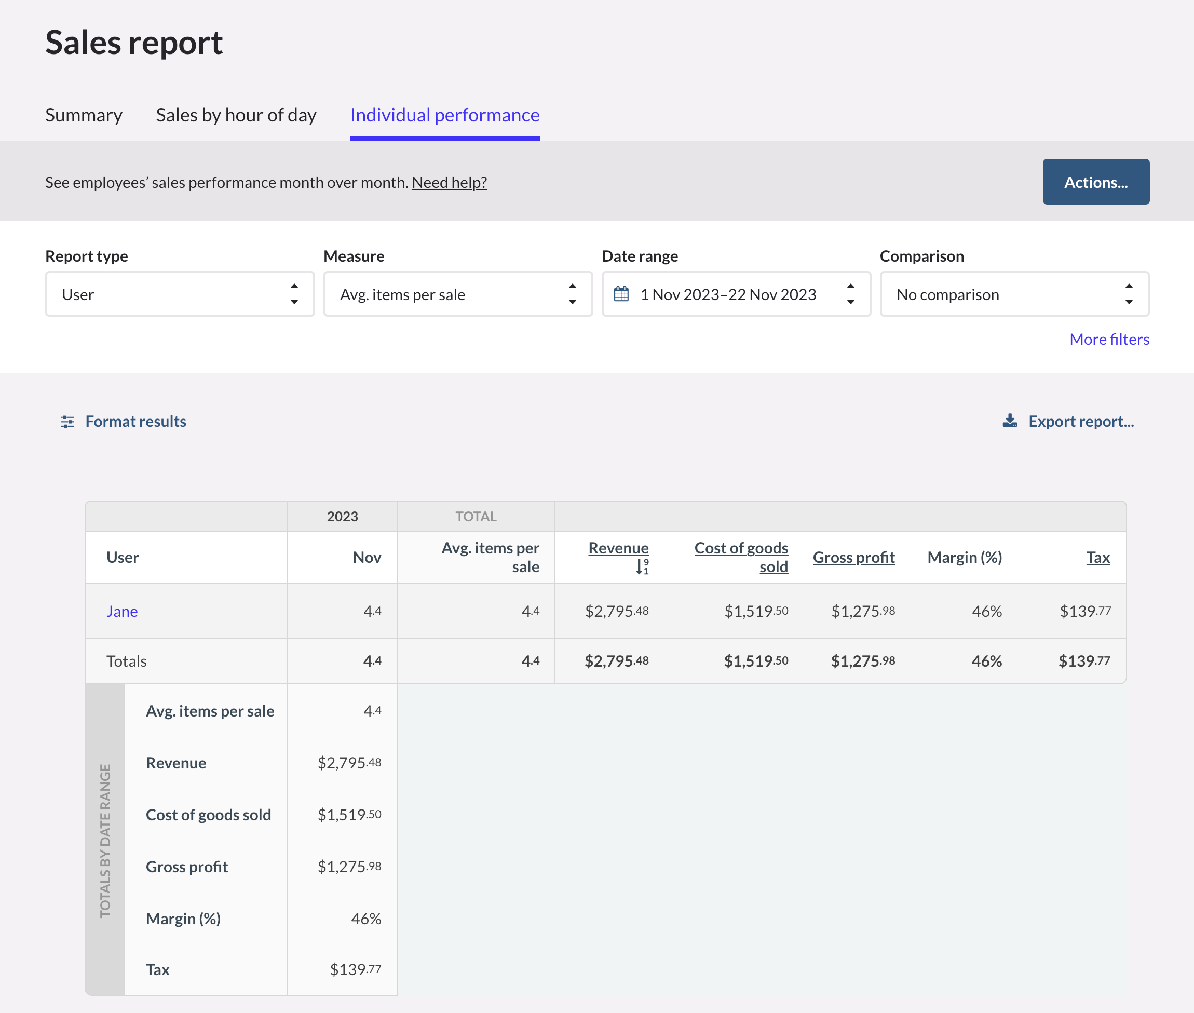The width and height of the screenshot is (1194, 1013).
Task: Show More filters
Action: coord(1108,340)
